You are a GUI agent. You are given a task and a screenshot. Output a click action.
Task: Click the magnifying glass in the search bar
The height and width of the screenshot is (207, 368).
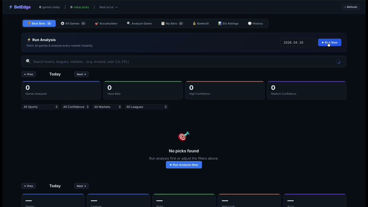(28, 61)
